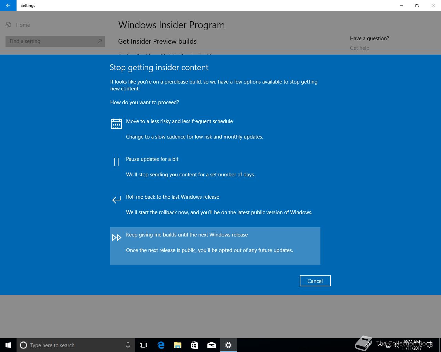Open the Windows Start menu
The height and width of the screenshot is (352, 441).
click(x=8, y=345)
